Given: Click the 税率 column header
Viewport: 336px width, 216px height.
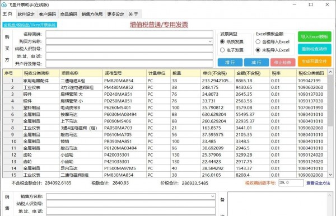Looking at the screenshot, I should 283,73.
